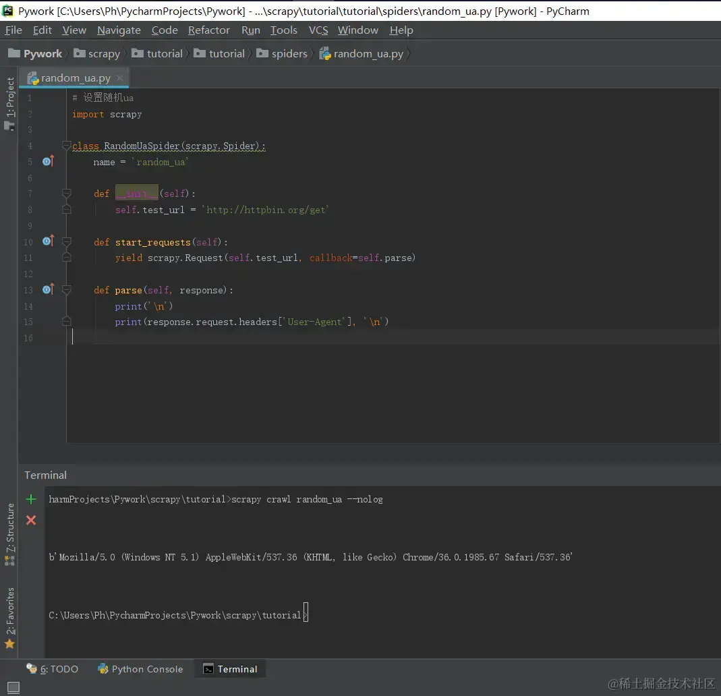Add a new terminal session with the plus icon
The width and height of the screenshot is (721, 696).
(31, 499)
